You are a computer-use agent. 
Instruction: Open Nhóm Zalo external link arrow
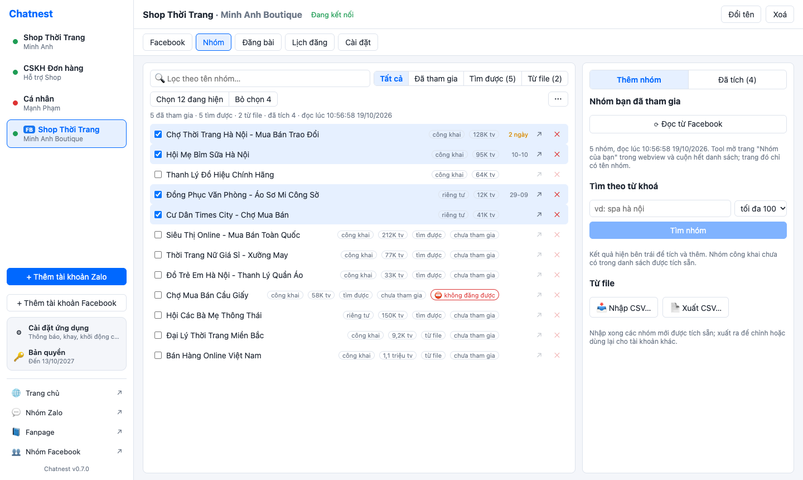[x=119, y=412]
